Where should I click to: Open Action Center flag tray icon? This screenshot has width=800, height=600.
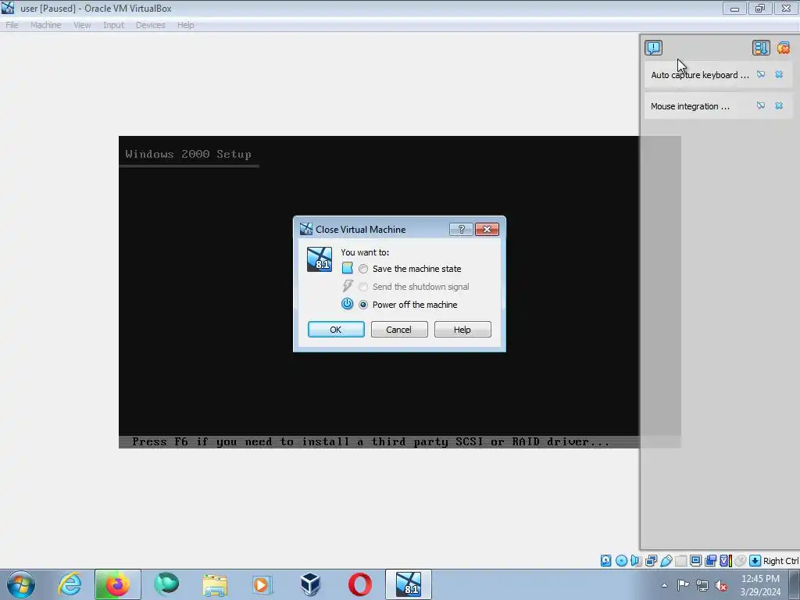(683, 585)
